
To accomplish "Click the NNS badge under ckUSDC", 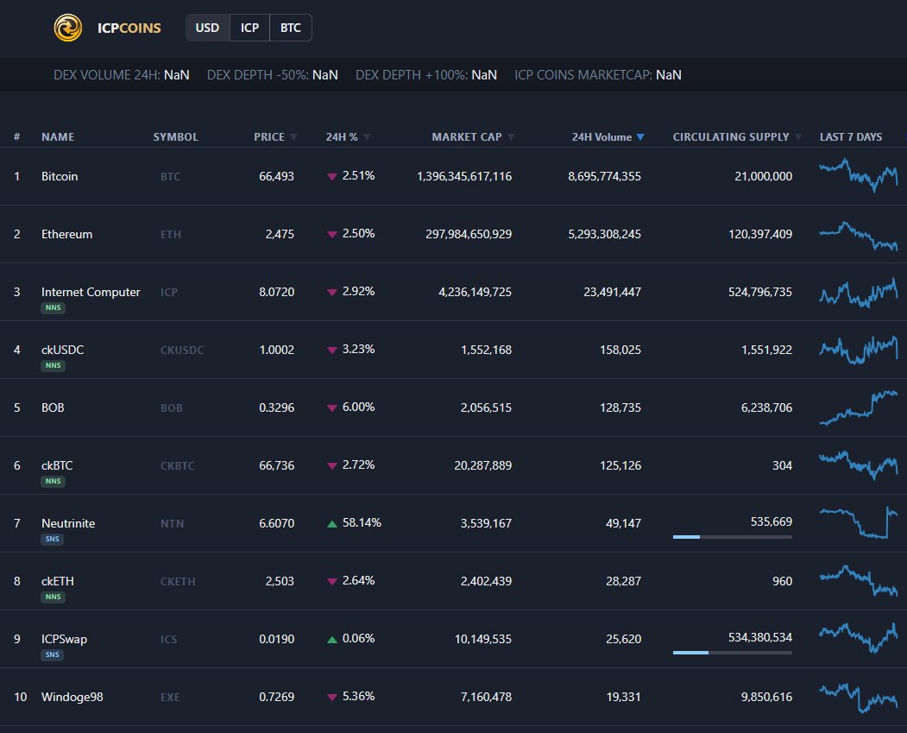I will point(53,365).
